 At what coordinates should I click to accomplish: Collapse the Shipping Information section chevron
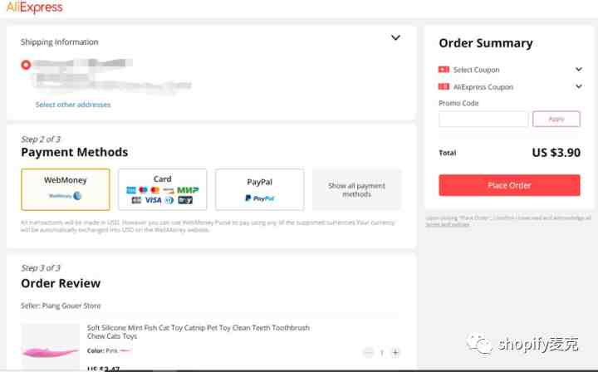tap(395, 37)
